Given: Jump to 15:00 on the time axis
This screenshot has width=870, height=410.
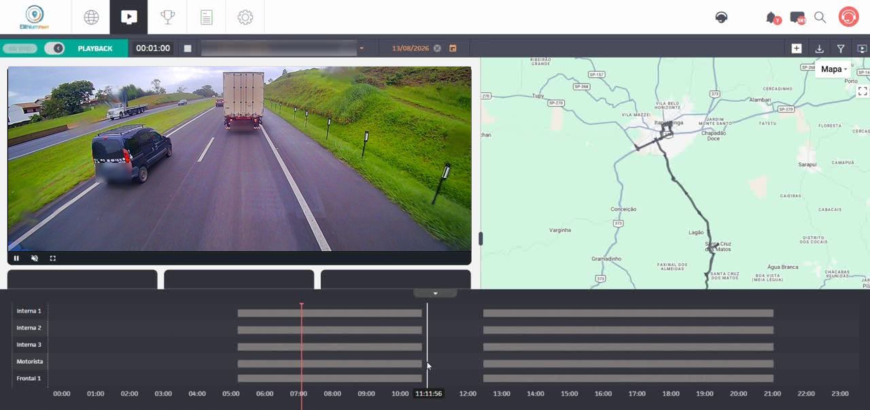Looking at the screenshot, I should tap(570, 394).
